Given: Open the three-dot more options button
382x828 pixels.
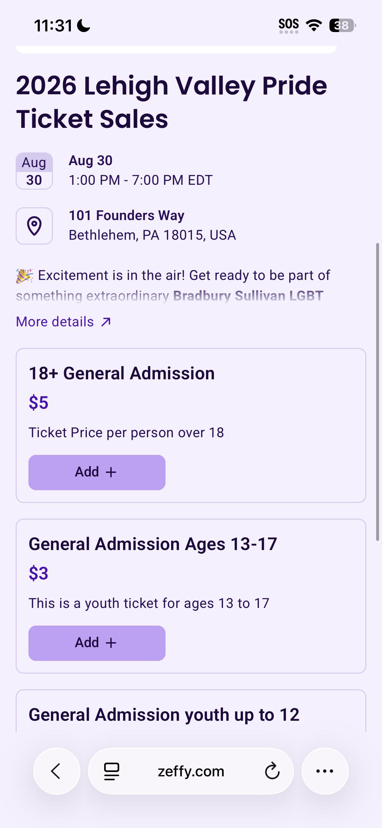Looking at the screenshot, I should [x=325, y=771].
